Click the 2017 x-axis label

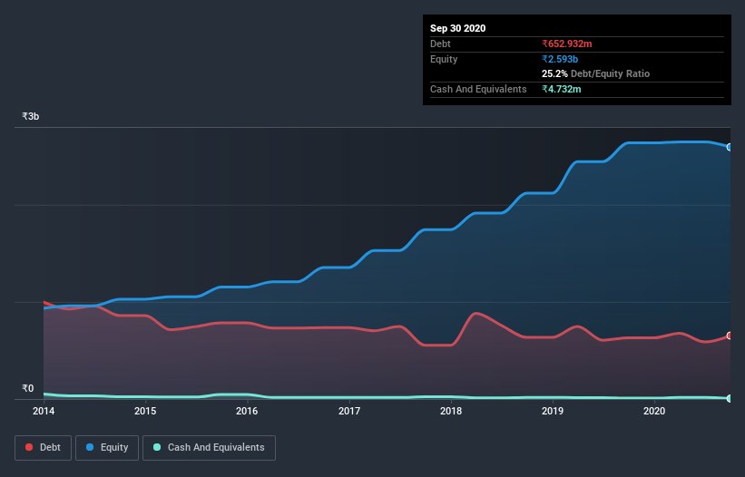click(x=349, y=411)
